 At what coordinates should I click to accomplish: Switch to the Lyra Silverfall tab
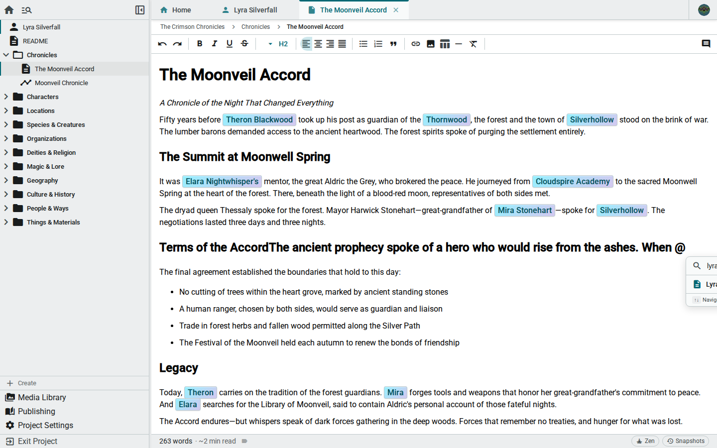tap(250, 10)
